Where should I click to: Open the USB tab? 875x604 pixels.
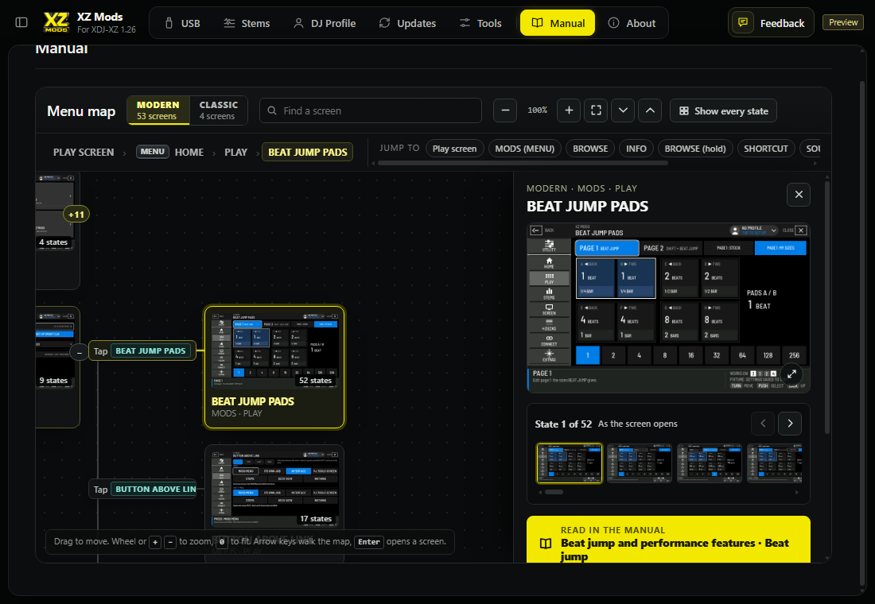182,23
